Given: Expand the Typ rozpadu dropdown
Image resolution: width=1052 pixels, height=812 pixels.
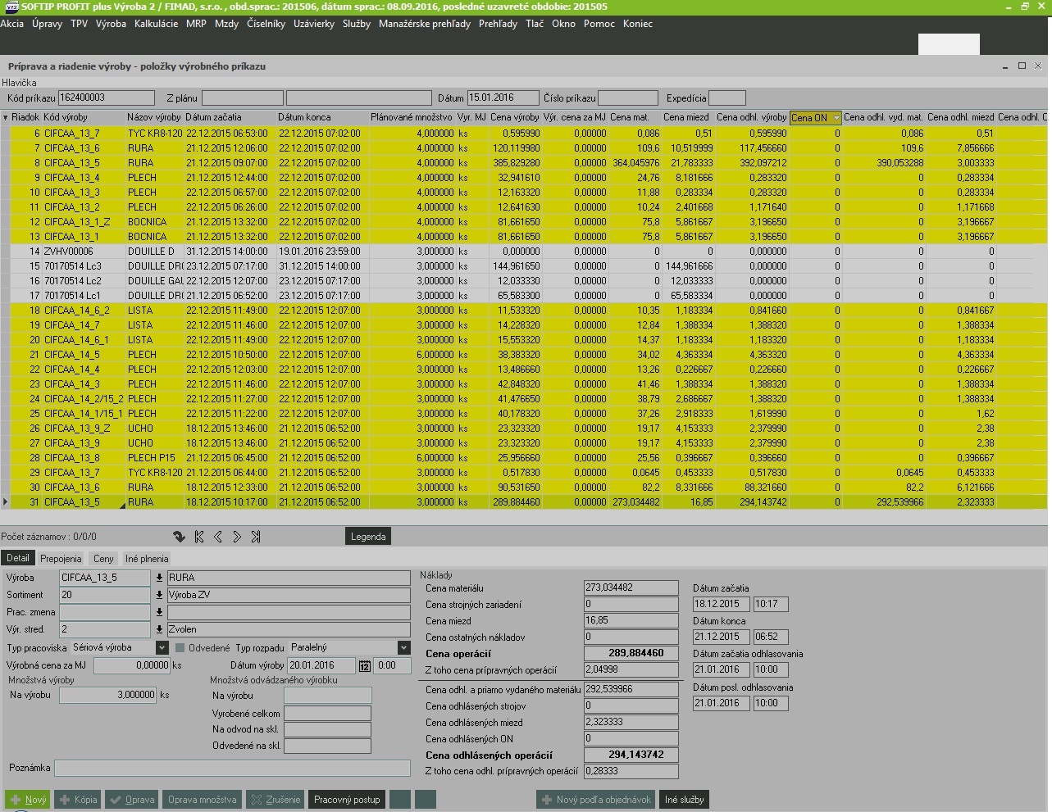Looking at the screenshot, I should (403, 647).
